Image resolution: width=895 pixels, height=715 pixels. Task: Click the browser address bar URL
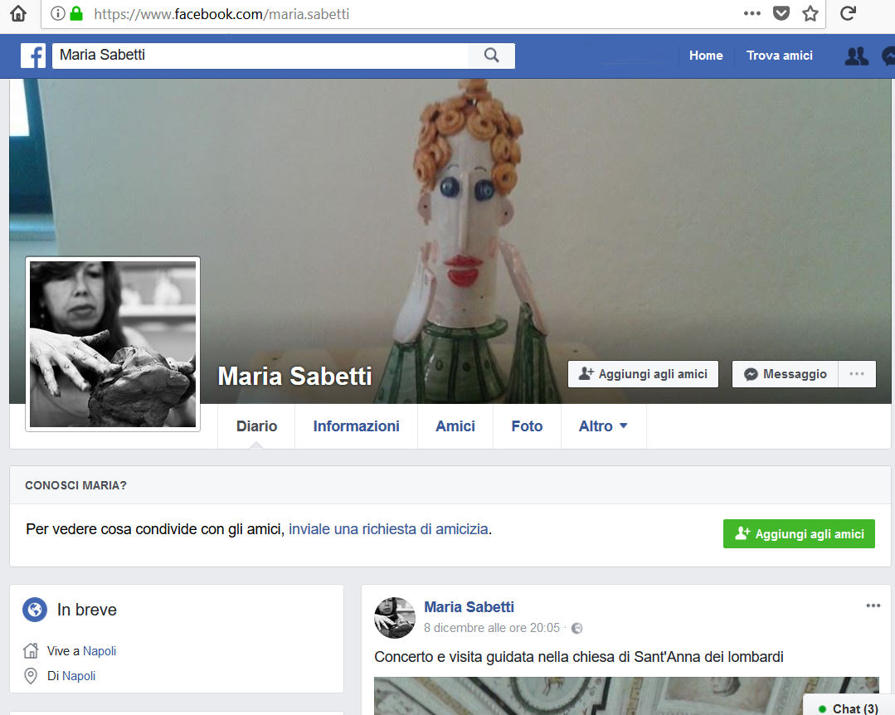[x=221, y=14]
